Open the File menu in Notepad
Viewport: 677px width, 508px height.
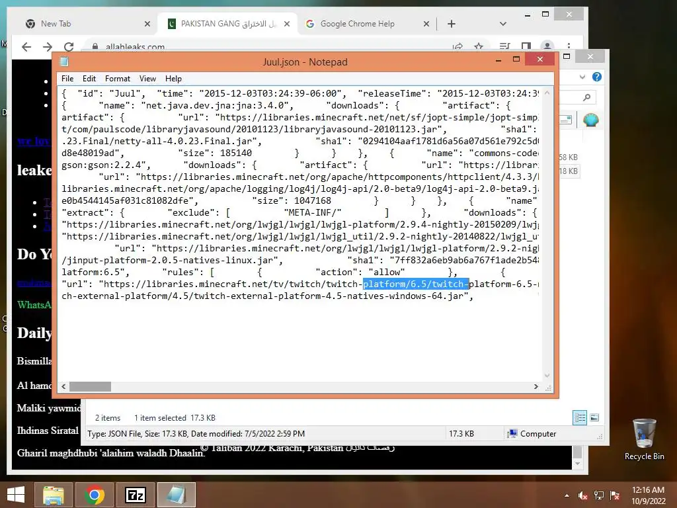(67, 79)
